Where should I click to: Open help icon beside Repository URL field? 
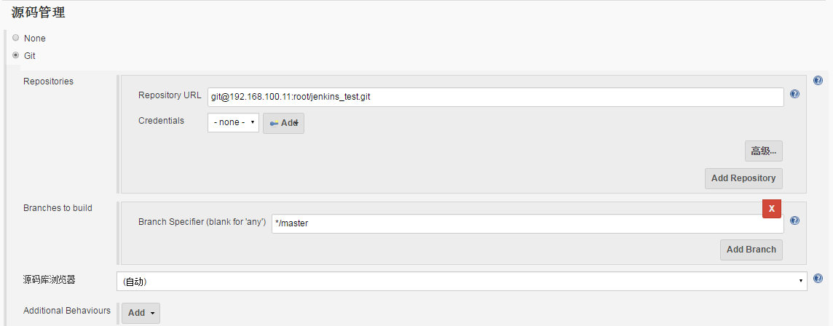794,94
